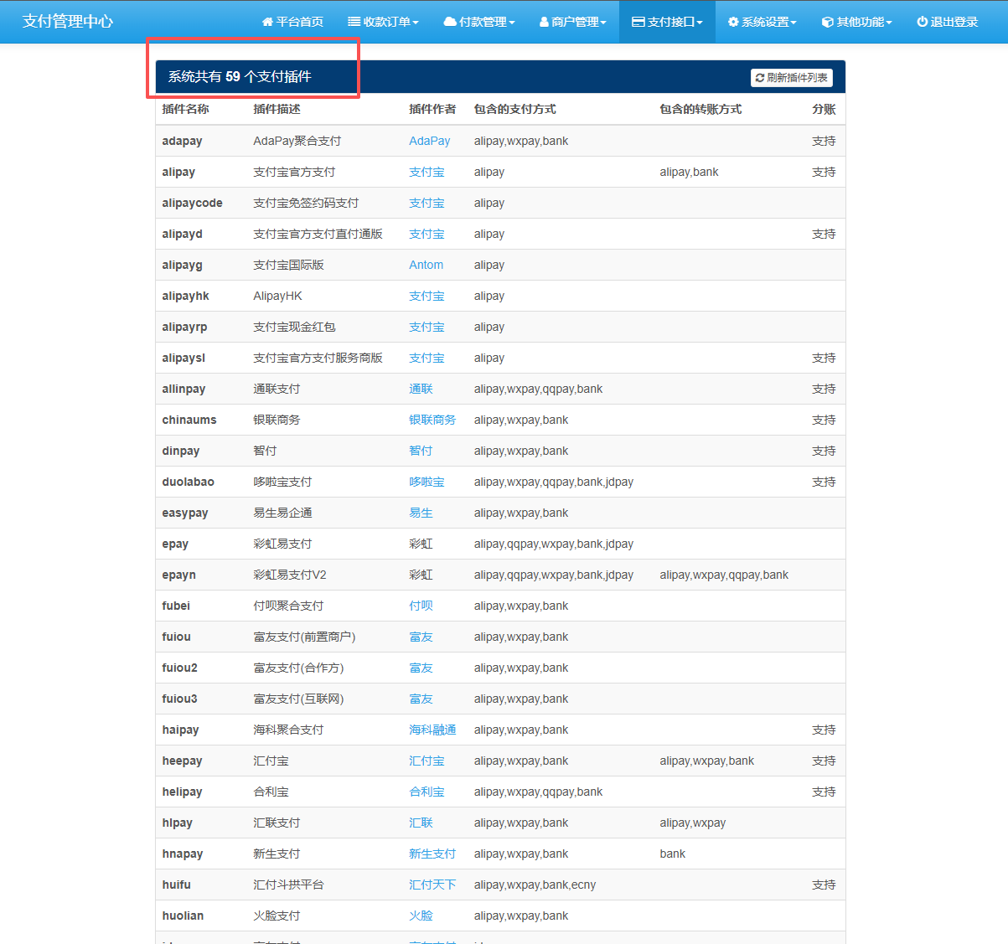Expand the 商户管理 dropdown caret
Screen dimensions: 1008x944
coord(603,23)
